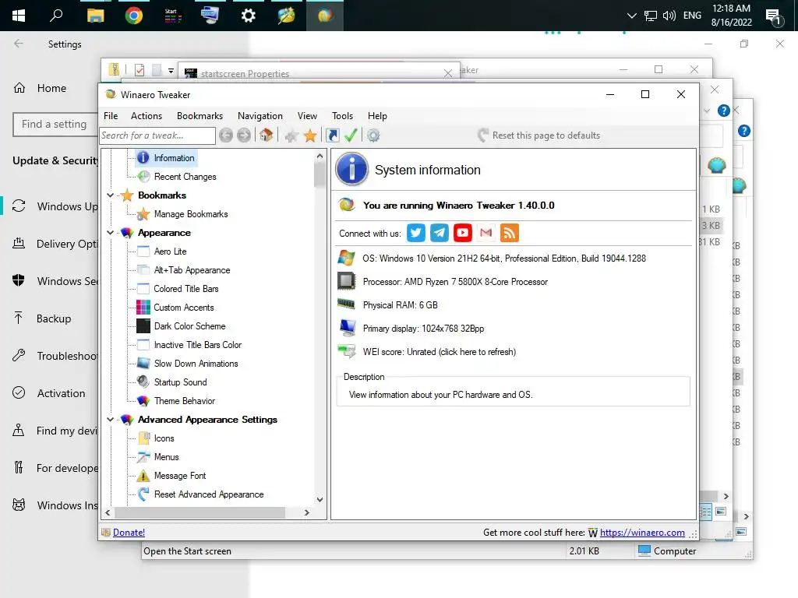This screenshot has height=598, width=798.
Task: Click the tree panel vertical scrollbar thumb
Action: [320, 175]
